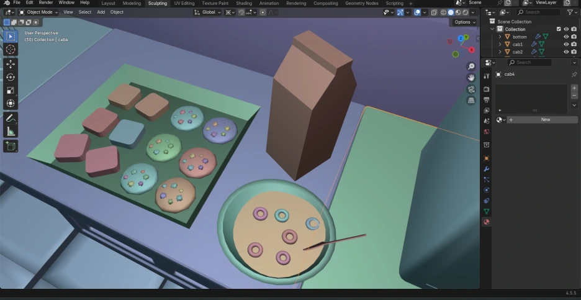Screen dimensions: 581x300
Task: Switch perspective/orthographic with grid icon
Action: (471, 100)
